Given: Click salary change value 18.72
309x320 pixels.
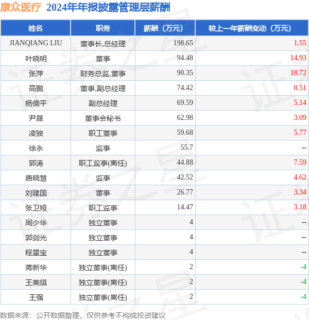Looking at the screenshot, I should (298, 73).
